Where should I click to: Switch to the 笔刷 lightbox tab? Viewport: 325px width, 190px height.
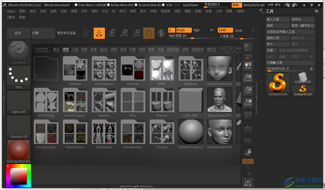(x=84, y=49)
